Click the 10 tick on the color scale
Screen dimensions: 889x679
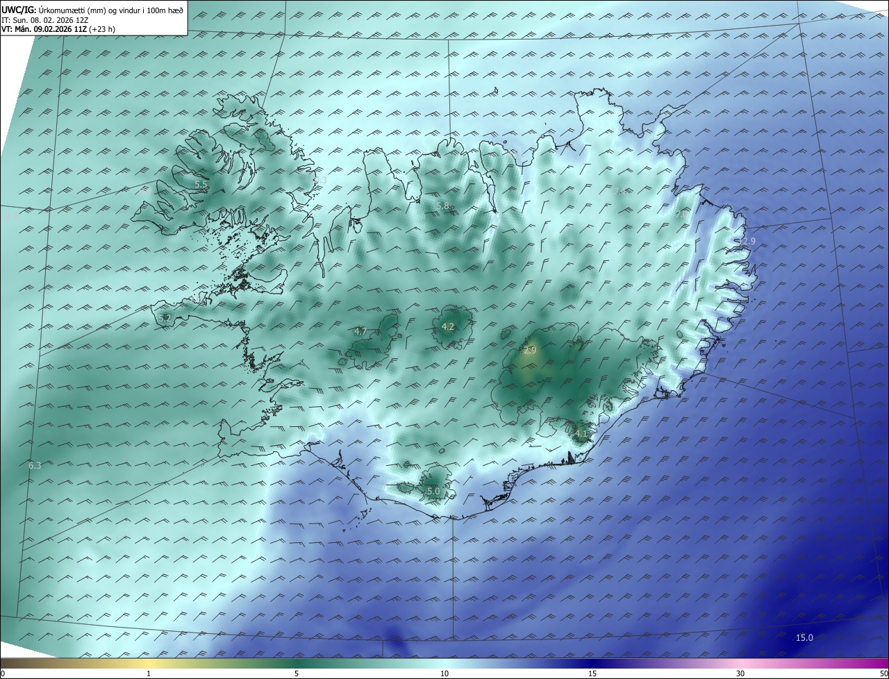[444, 673]
